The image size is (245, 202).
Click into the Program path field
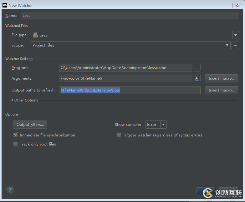125,68
